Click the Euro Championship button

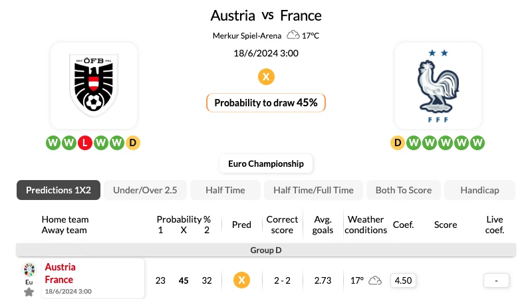click(x=266, y=163)
